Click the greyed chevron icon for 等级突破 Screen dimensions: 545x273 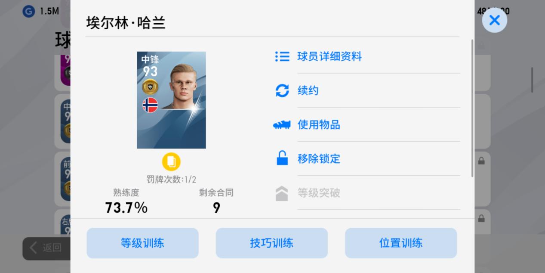(282, 193)
